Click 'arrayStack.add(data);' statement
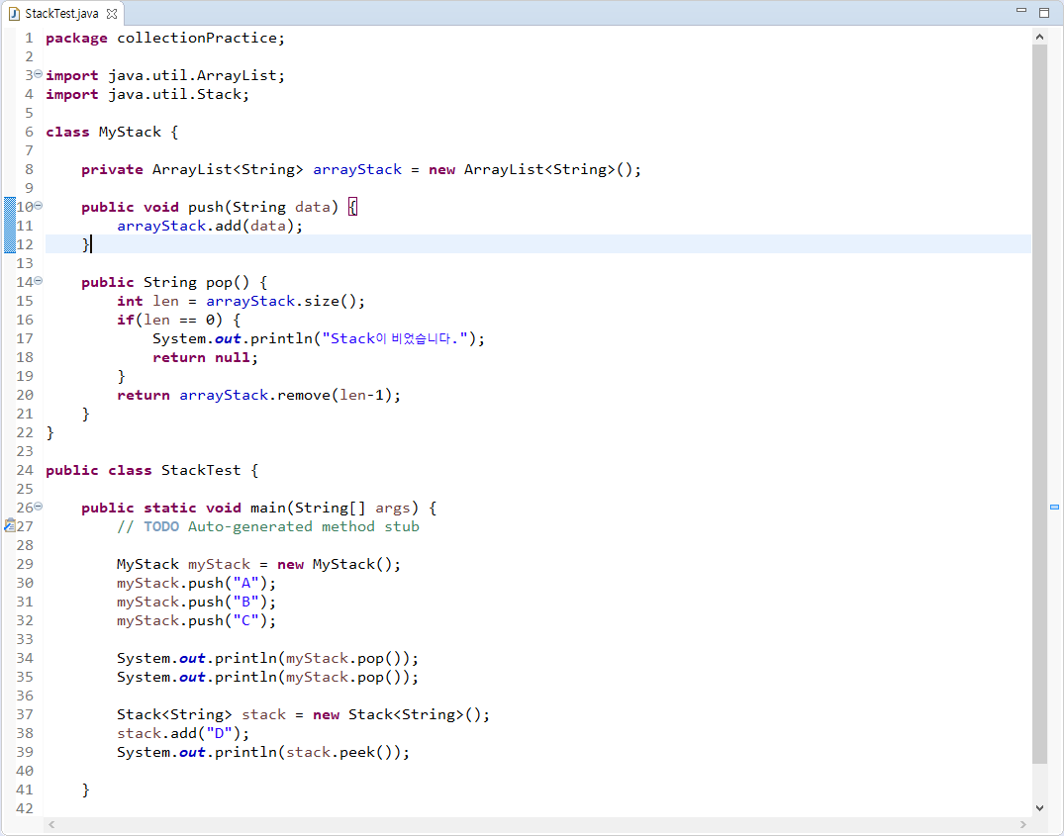This screenshot has width=1064, height=836. [210, 226]
